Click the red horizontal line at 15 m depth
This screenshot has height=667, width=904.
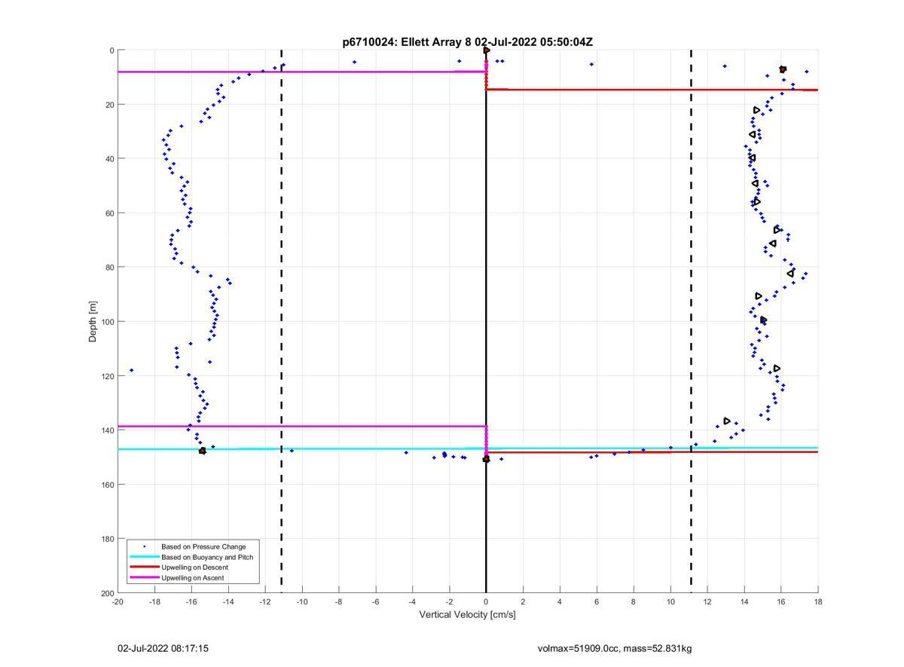click(x=652, y=90)
